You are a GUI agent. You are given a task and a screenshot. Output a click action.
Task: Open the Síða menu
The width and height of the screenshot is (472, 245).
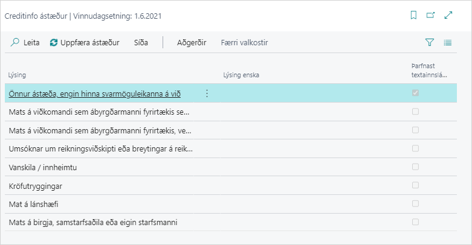point(141,42)
